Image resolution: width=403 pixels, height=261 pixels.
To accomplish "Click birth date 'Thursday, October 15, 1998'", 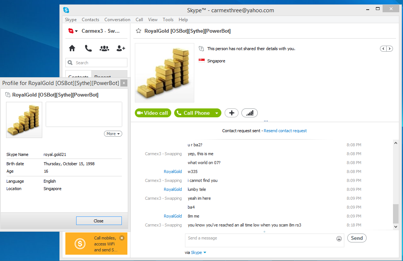I will pos(69,164).
